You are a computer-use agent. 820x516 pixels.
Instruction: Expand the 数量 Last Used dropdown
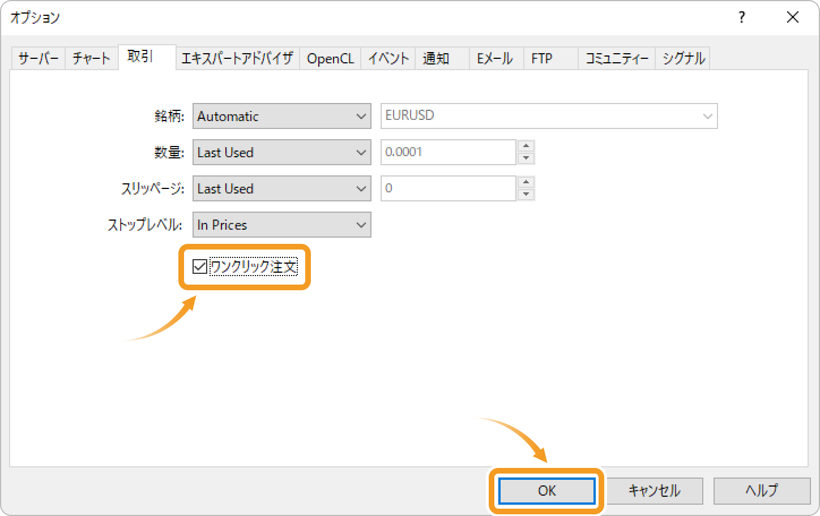(282, 152)
